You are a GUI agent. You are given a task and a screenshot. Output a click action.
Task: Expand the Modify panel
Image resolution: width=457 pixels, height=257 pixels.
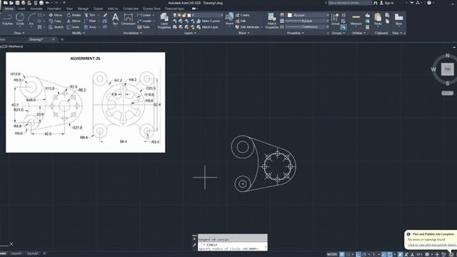click(78, 33)
